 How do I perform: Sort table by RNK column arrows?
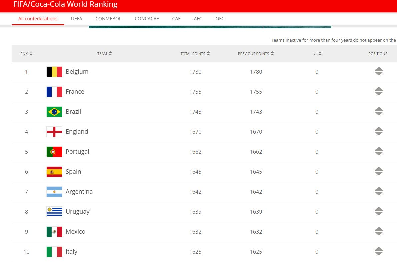coord(31,54)
